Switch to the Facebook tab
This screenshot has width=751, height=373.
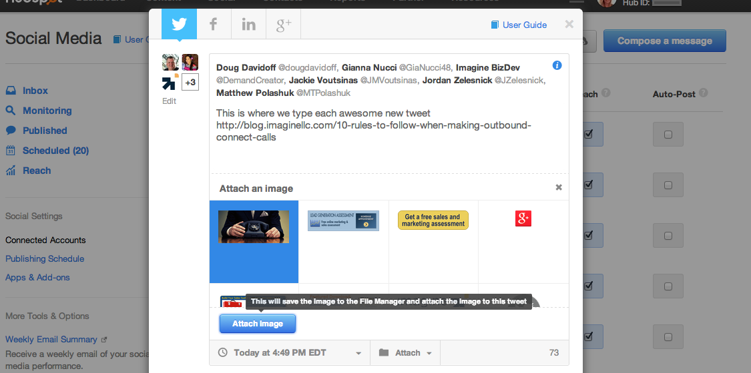(214, 24)
